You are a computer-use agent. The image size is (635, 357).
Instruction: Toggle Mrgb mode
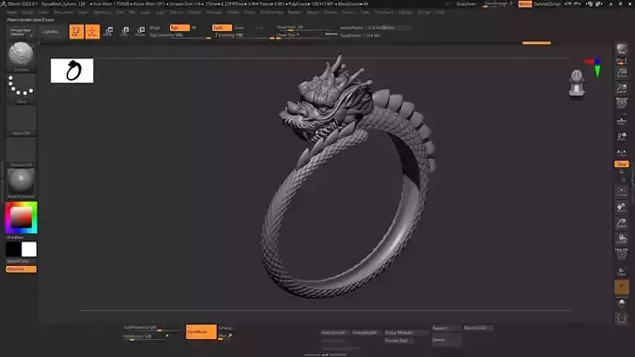(x=156, y=27)
